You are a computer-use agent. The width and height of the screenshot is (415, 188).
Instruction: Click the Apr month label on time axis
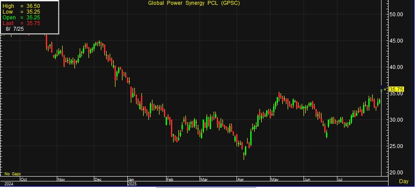click(241, 180)
